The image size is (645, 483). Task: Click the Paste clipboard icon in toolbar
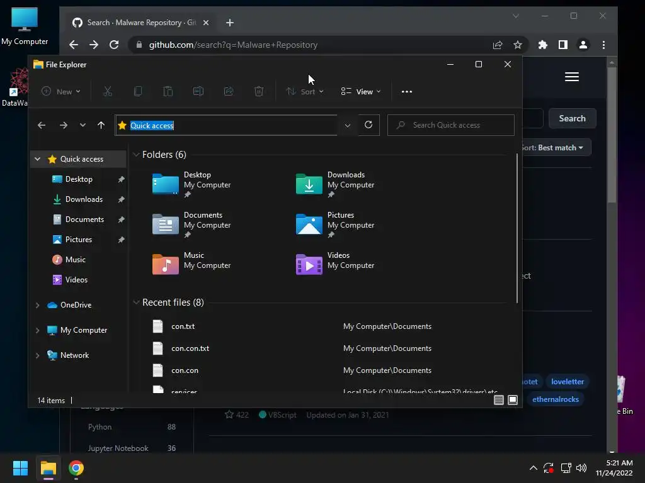click(168, 91)
